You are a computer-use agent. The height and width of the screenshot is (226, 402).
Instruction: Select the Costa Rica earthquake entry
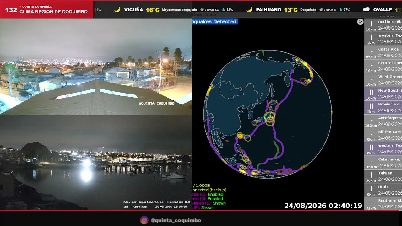(383, 53)
